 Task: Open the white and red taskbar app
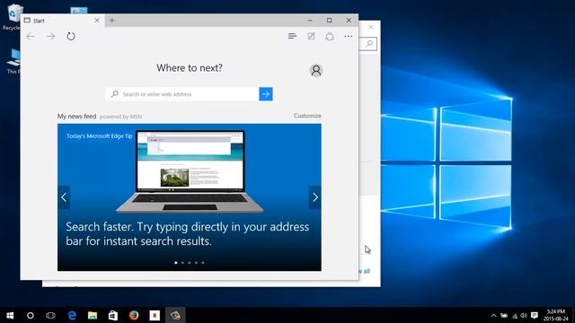(155, 315)
